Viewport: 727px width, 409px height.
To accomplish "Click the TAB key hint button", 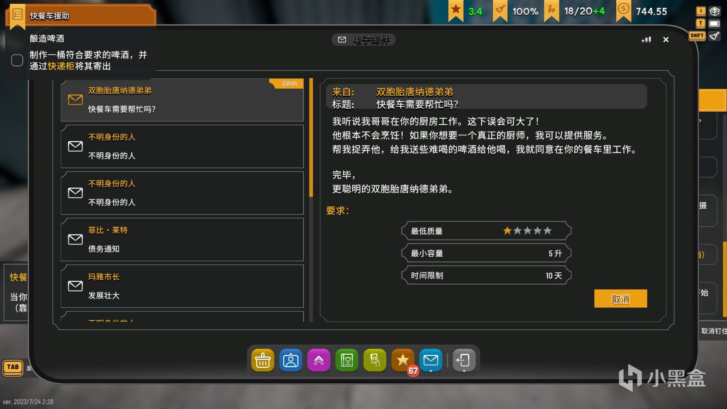I will pyautogui.click(x=13, y=367).
